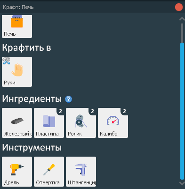This screenshot has width=185, height=189.
Task: Click the scrollbar up arrow
Action: pyautogui.click(x=182, y=19)
